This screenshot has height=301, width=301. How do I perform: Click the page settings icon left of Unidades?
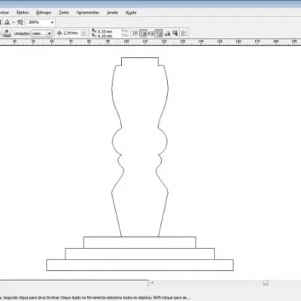pos(7,33)
